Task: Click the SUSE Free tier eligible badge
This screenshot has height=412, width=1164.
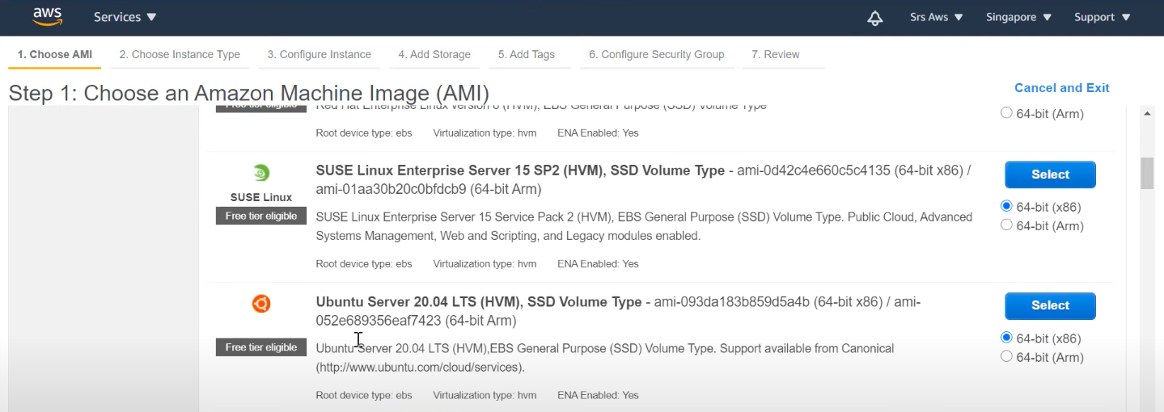Action: click(x=260, y=216)
